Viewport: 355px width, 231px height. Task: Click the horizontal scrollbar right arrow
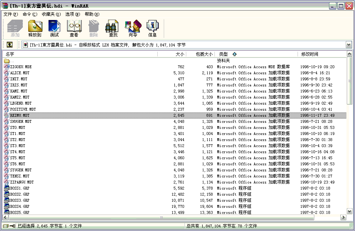pyautogui.click(x=344, y=217)
